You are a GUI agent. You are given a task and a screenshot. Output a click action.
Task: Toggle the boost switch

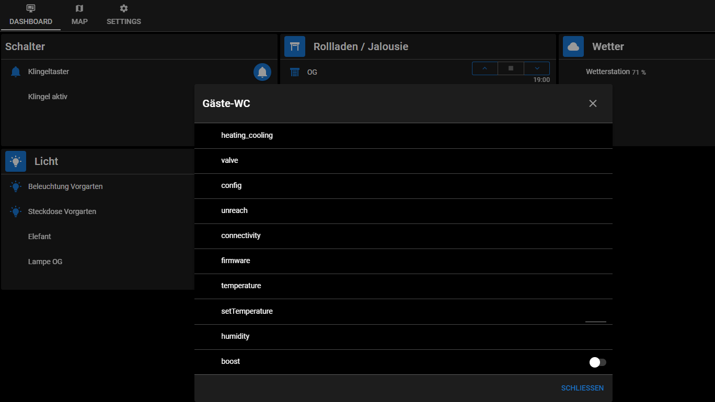[597, 362]
